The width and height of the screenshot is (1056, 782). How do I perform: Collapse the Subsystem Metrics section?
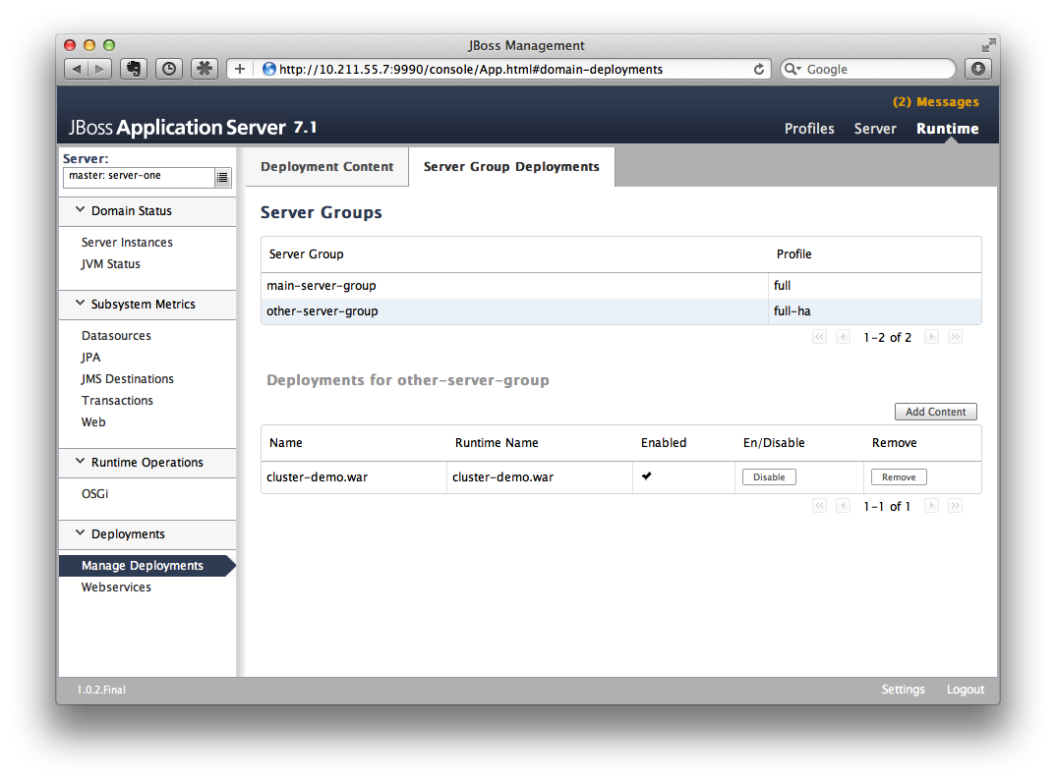click(x=81, y=305)
